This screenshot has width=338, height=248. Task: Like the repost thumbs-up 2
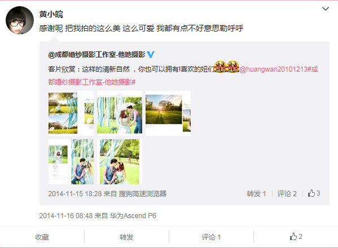coord(296,237)
